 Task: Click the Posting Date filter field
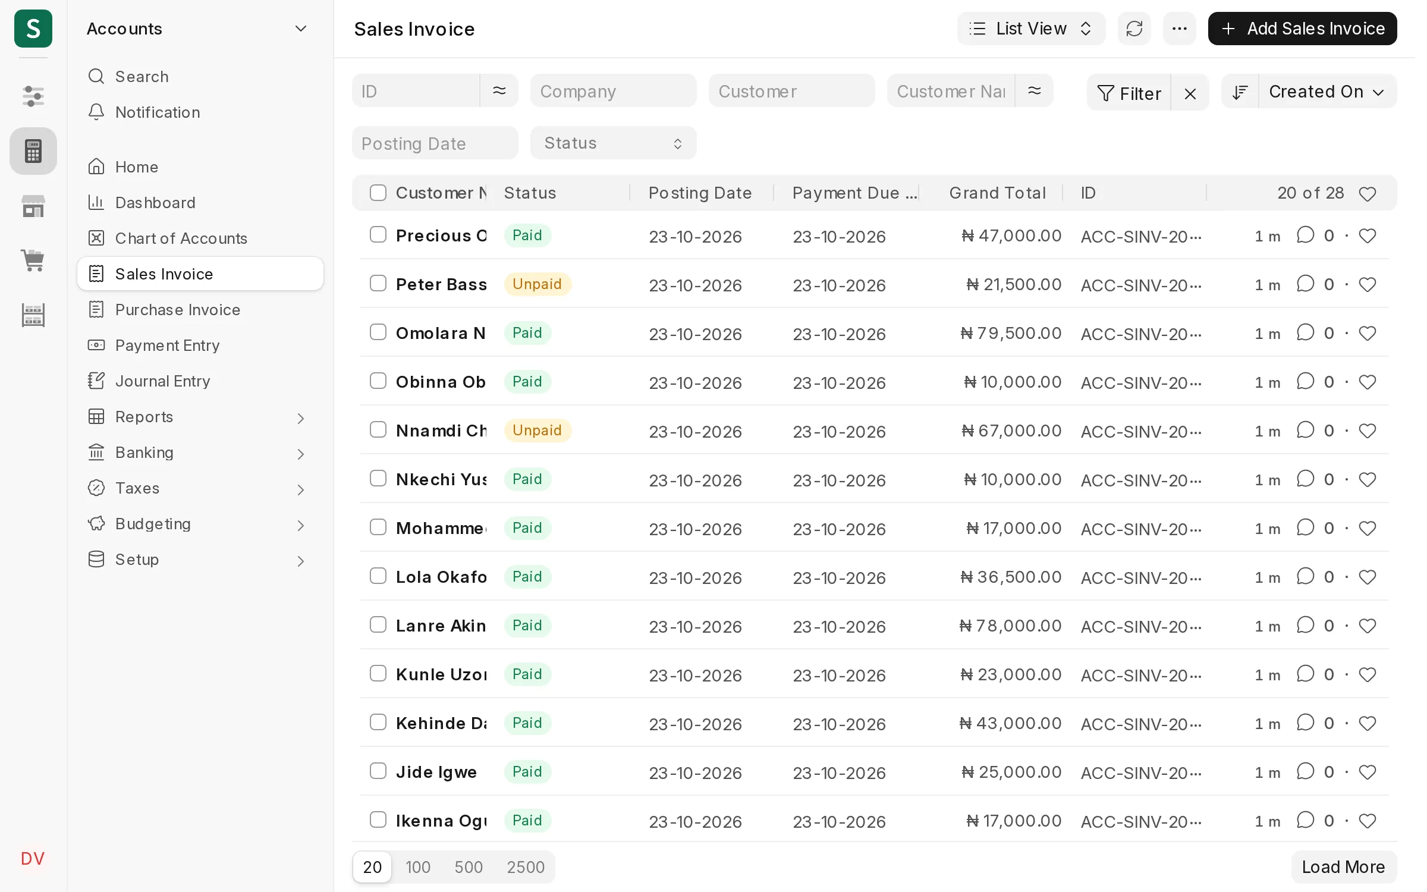[x=435, y=143]
